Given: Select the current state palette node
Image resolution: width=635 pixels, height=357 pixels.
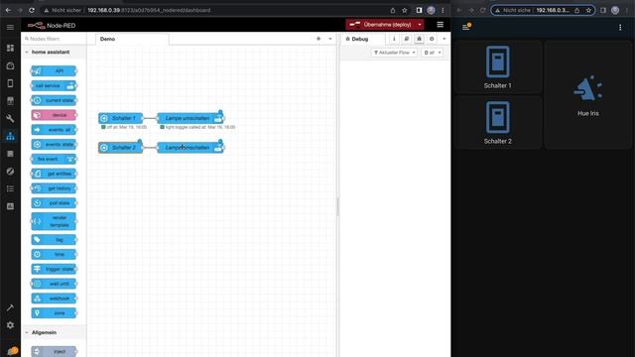Looking at the screenshot, I should click(54, 100).
